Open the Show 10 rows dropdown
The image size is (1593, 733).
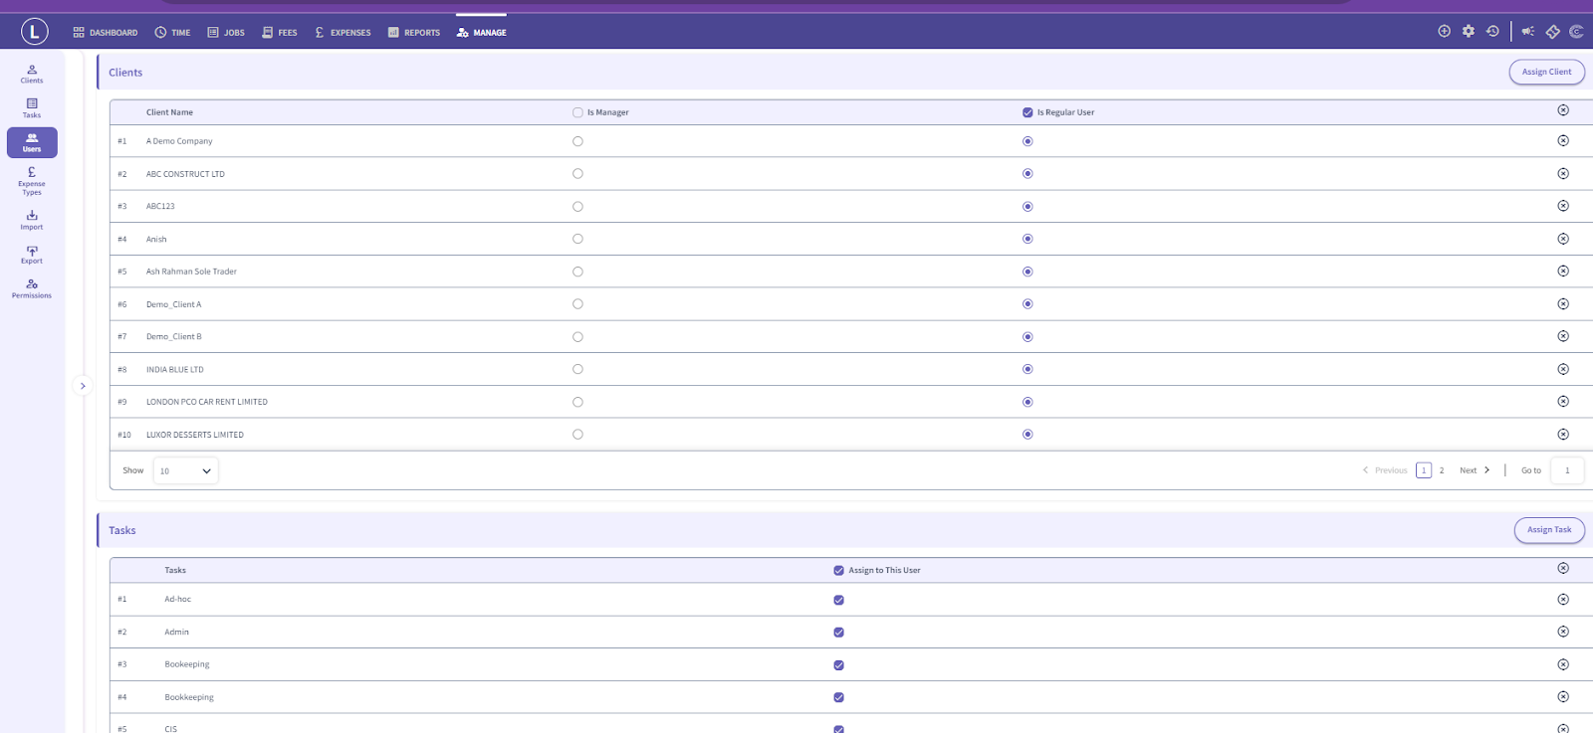186,470
